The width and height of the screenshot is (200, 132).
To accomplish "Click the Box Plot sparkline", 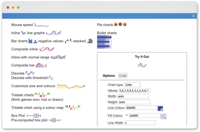I will click(34, 116).
